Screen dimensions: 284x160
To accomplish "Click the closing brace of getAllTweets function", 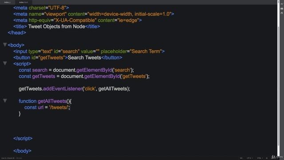I will click(20, 114).
